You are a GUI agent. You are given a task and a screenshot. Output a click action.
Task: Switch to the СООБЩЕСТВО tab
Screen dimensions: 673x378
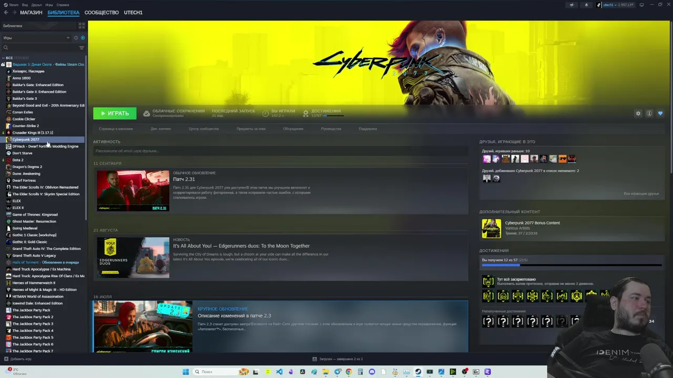pyautogui.click(x=101, y=13)
